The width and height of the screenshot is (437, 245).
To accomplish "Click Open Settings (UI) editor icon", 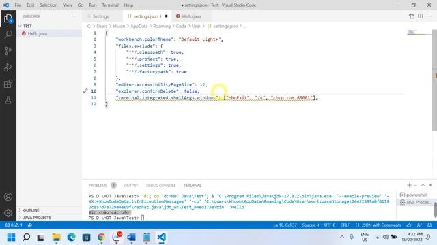I will (x=412, y=16).
